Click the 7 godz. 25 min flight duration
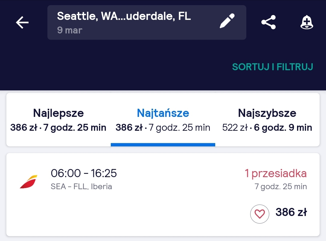Viewport: 326px width, 241px height. click(x=281, y=186)
